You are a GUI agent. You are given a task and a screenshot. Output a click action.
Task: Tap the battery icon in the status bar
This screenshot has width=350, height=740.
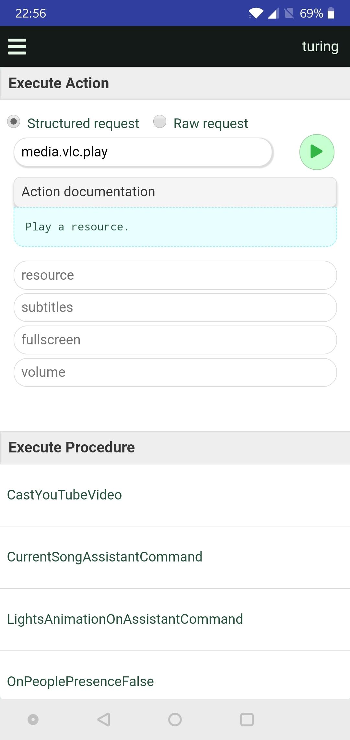331,13
